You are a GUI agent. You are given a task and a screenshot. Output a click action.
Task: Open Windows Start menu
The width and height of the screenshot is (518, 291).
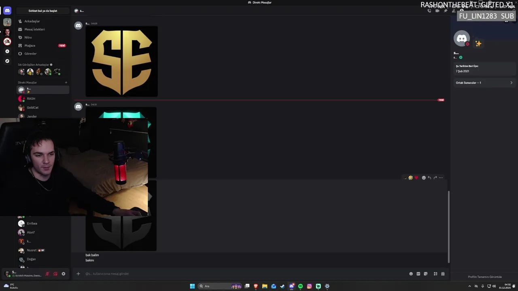pyautogui.click(x=192, y=286)
